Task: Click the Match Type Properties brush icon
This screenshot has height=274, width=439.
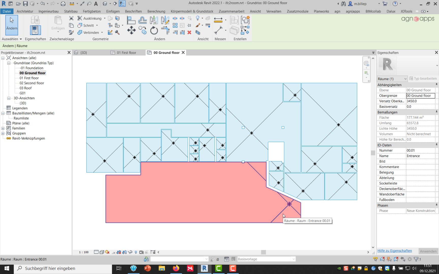Action: pyautogui.click(x=71, y=32)
